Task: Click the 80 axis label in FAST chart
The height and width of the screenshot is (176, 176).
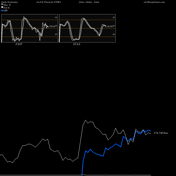Action: pos(56,17)
